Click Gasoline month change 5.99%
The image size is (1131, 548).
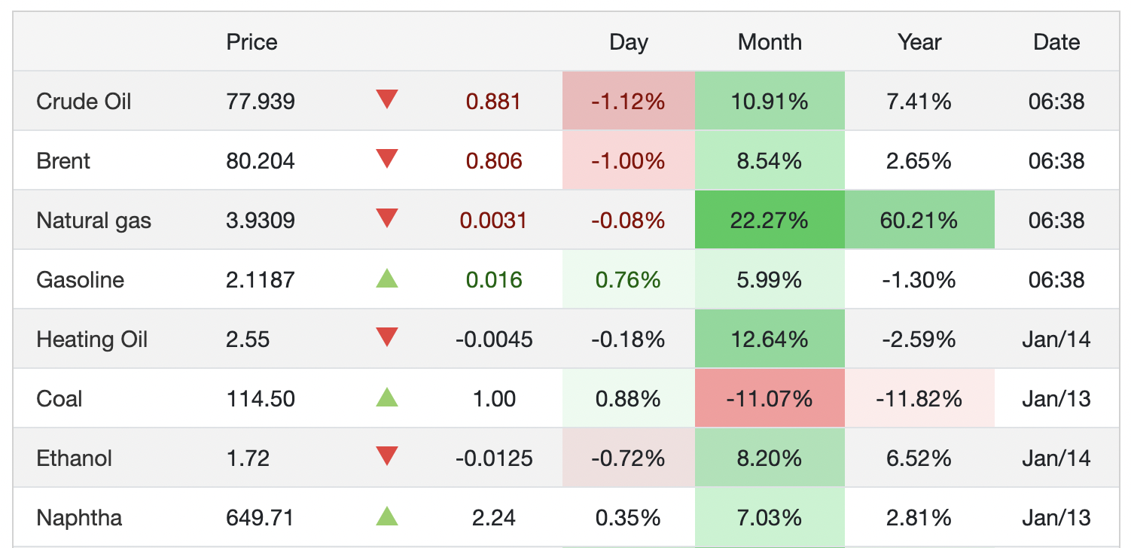pyautogui.click(x=770, y=280)
